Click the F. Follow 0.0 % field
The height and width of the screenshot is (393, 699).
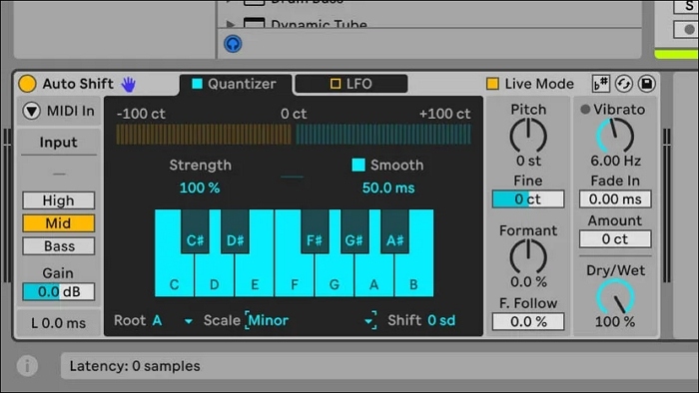528,321
